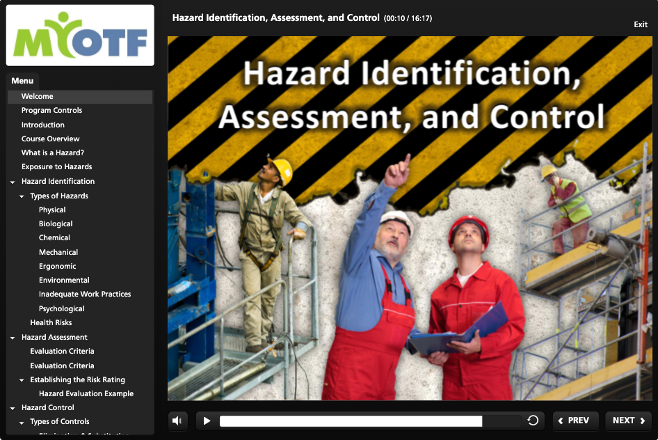The image size is (658, 440).
Task: Open the Mechanical hazards slide
Action: [x=58, y=252]
